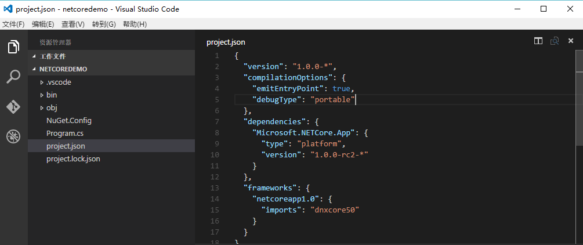
Task: Click the 资源管理器 panel title
Action: pos(56,43)
